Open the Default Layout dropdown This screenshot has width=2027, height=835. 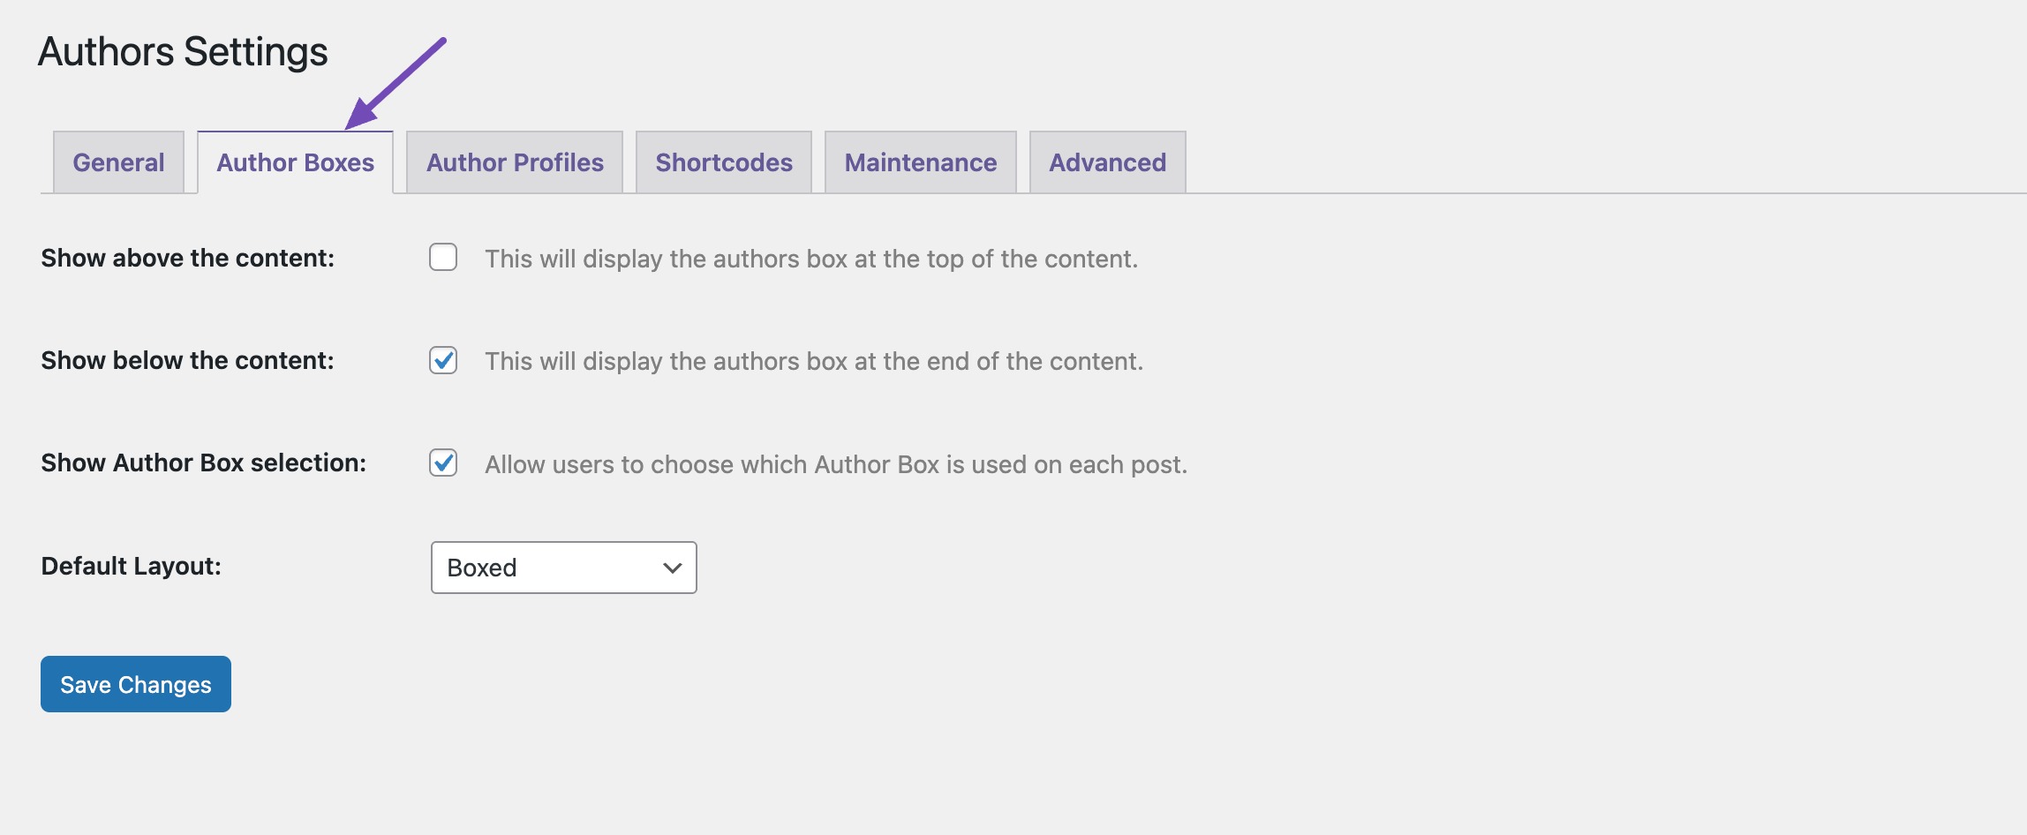pos(562,568)
